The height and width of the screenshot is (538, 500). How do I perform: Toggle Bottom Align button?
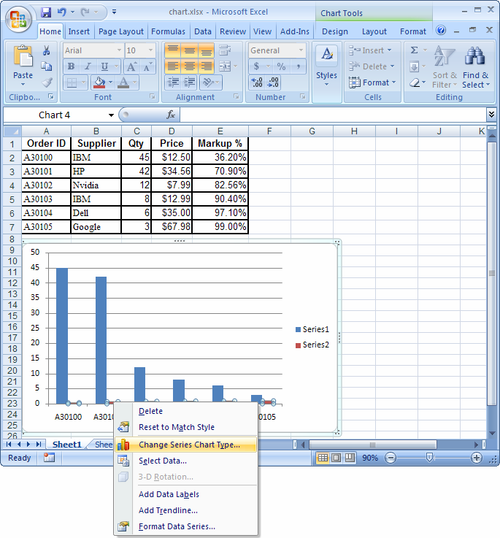click(206, 50)
